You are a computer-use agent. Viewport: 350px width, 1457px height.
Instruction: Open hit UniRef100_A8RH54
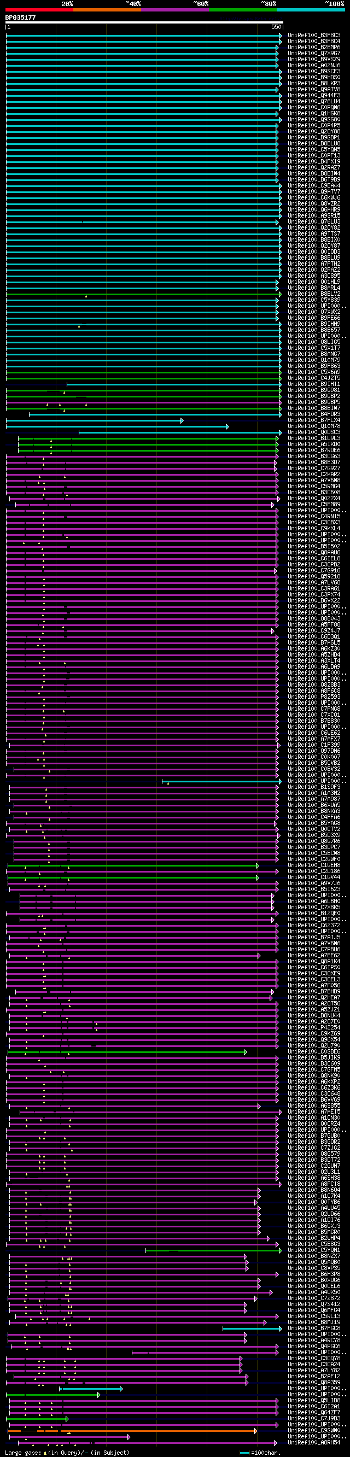click(x=314, y=1442)
